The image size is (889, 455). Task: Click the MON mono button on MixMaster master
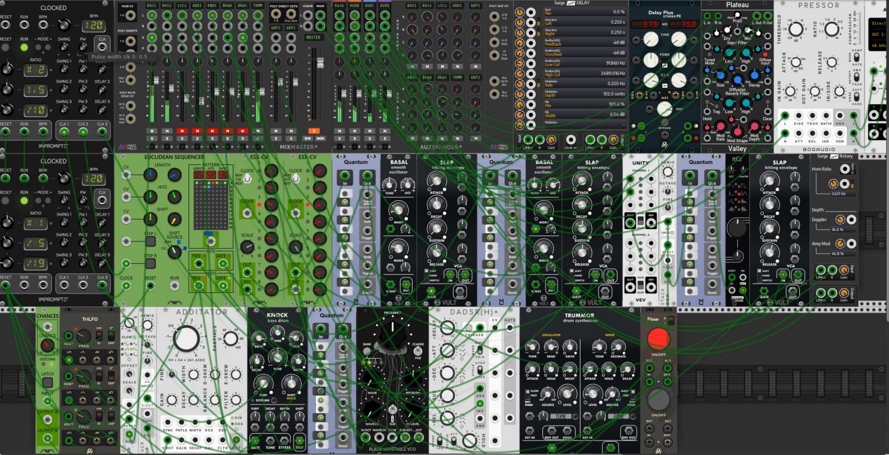320,138
